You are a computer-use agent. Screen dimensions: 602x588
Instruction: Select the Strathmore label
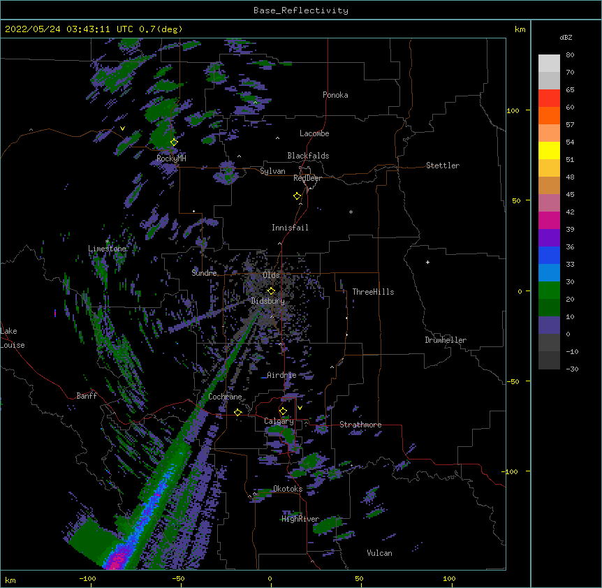[360, 425]
